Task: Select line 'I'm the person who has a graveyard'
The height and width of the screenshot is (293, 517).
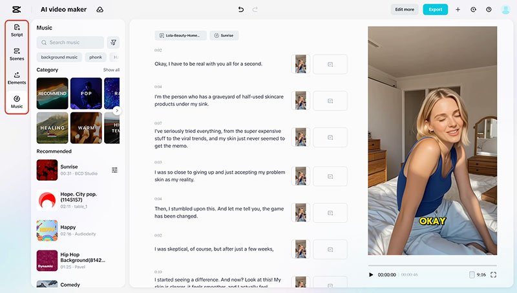Action: (219, 101)
